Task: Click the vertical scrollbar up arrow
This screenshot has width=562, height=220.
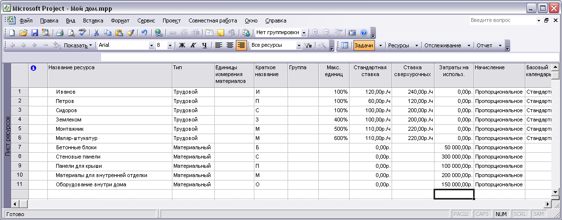Action: click(555, 67)
